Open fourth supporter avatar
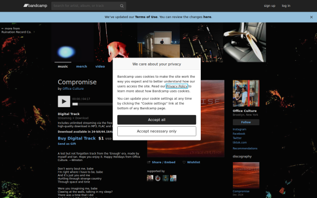 [173, 178]
